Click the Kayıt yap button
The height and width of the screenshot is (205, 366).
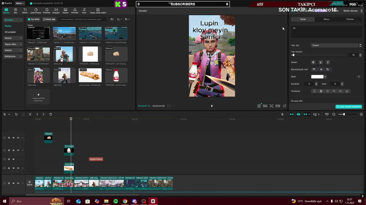point(49,19)
